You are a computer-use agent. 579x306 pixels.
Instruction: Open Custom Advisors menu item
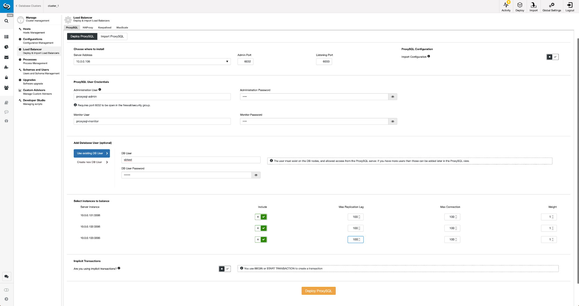point(39,92)
